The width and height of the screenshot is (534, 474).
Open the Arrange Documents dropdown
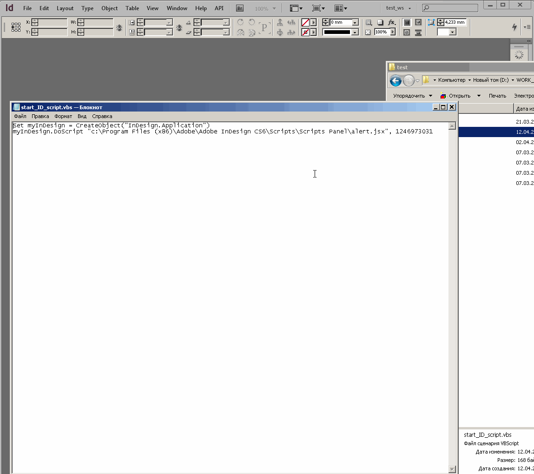[x=341, y=8]
